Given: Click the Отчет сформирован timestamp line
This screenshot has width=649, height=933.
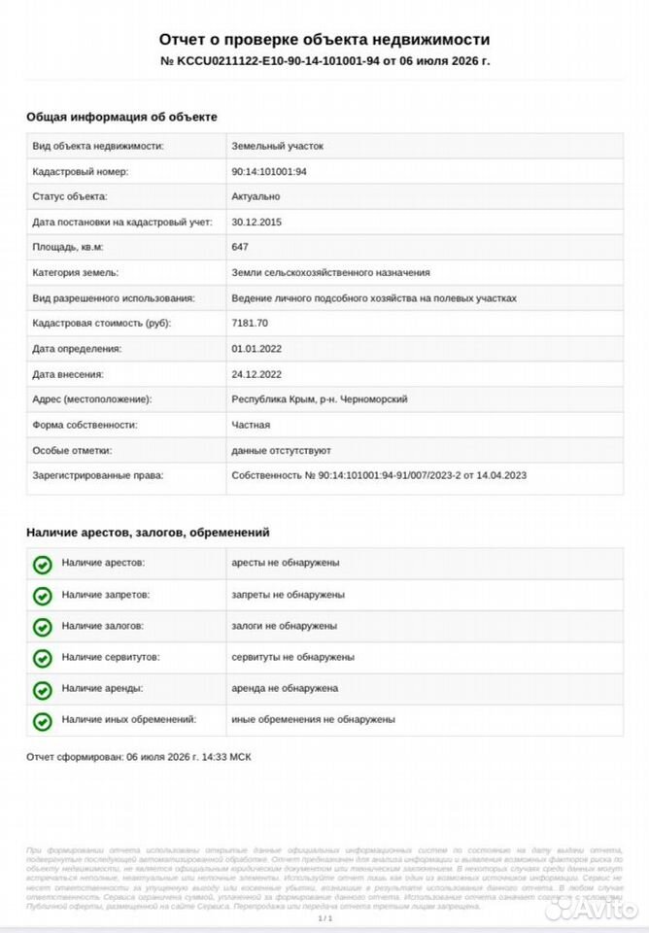Looking at the screenshot, I should (139, 757).
